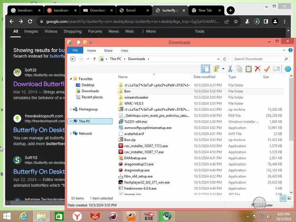This screenshot has width=296, height=222.
Task: Open Images search results tab
Action: click(31, 31)
